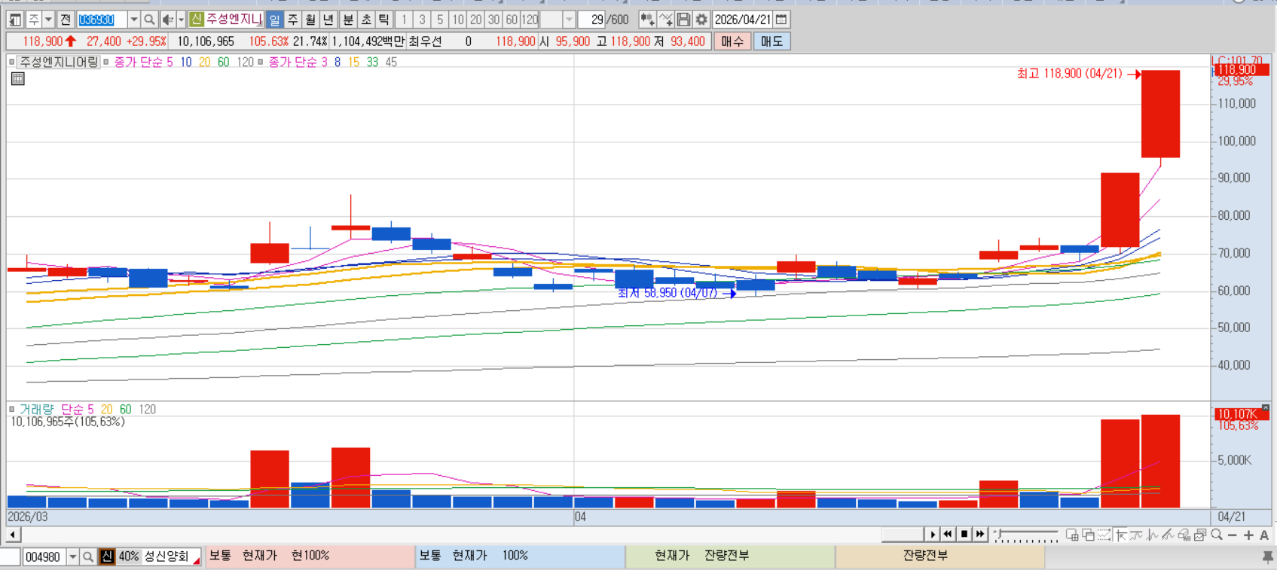Open the speaker sound alert icon

pyautogui.click(x=168, y=20)
